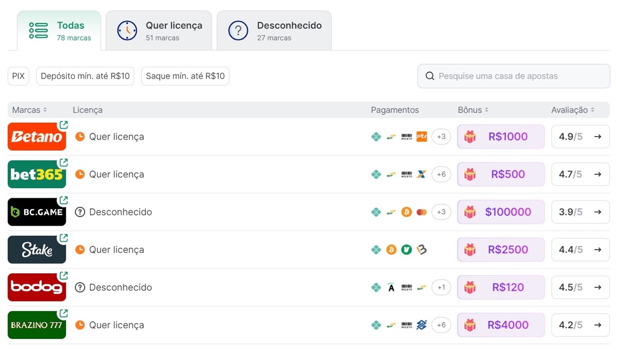Click the question mark icon in Bodog row

[80, 287]
